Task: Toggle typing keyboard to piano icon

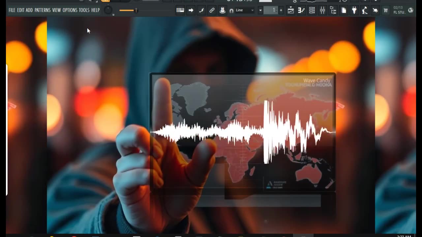Action: 180,10
